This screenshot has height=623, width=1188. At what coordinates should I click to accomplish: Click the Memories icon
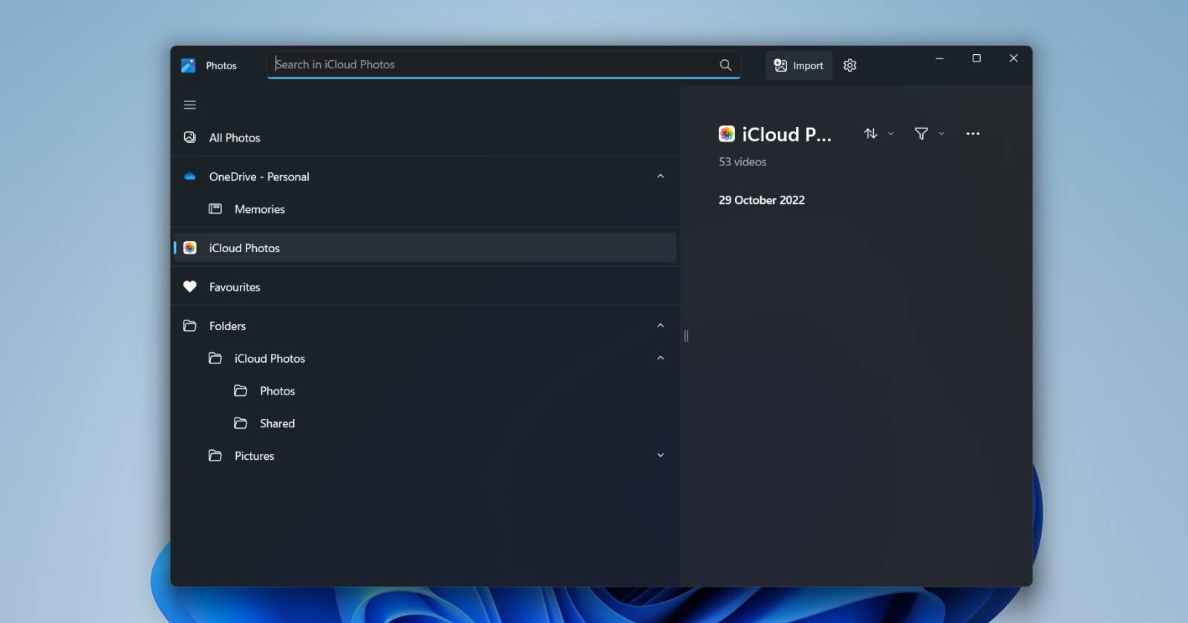pyautogui.click(x=215, y=209)
